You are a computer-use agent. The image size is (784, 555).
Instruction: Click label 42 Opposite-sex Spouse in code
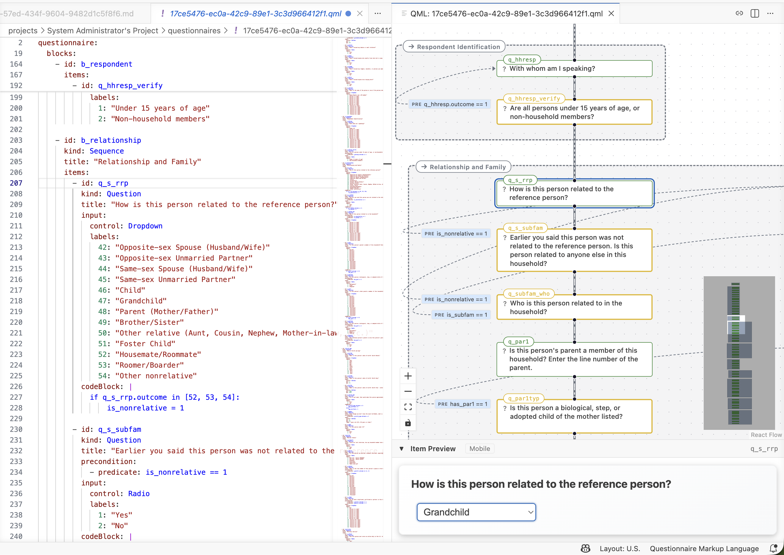click(x=184, y=247)
